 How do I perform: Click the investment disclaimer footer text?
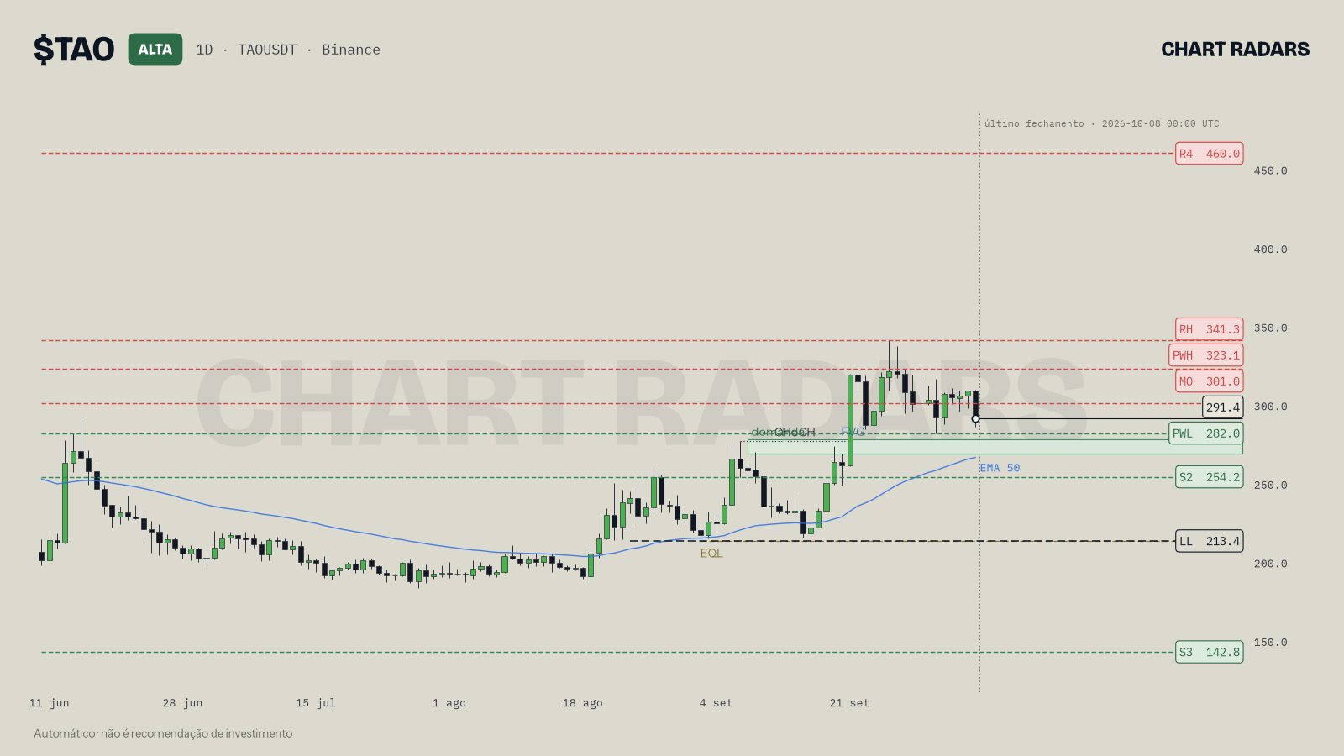coord(163,733)
